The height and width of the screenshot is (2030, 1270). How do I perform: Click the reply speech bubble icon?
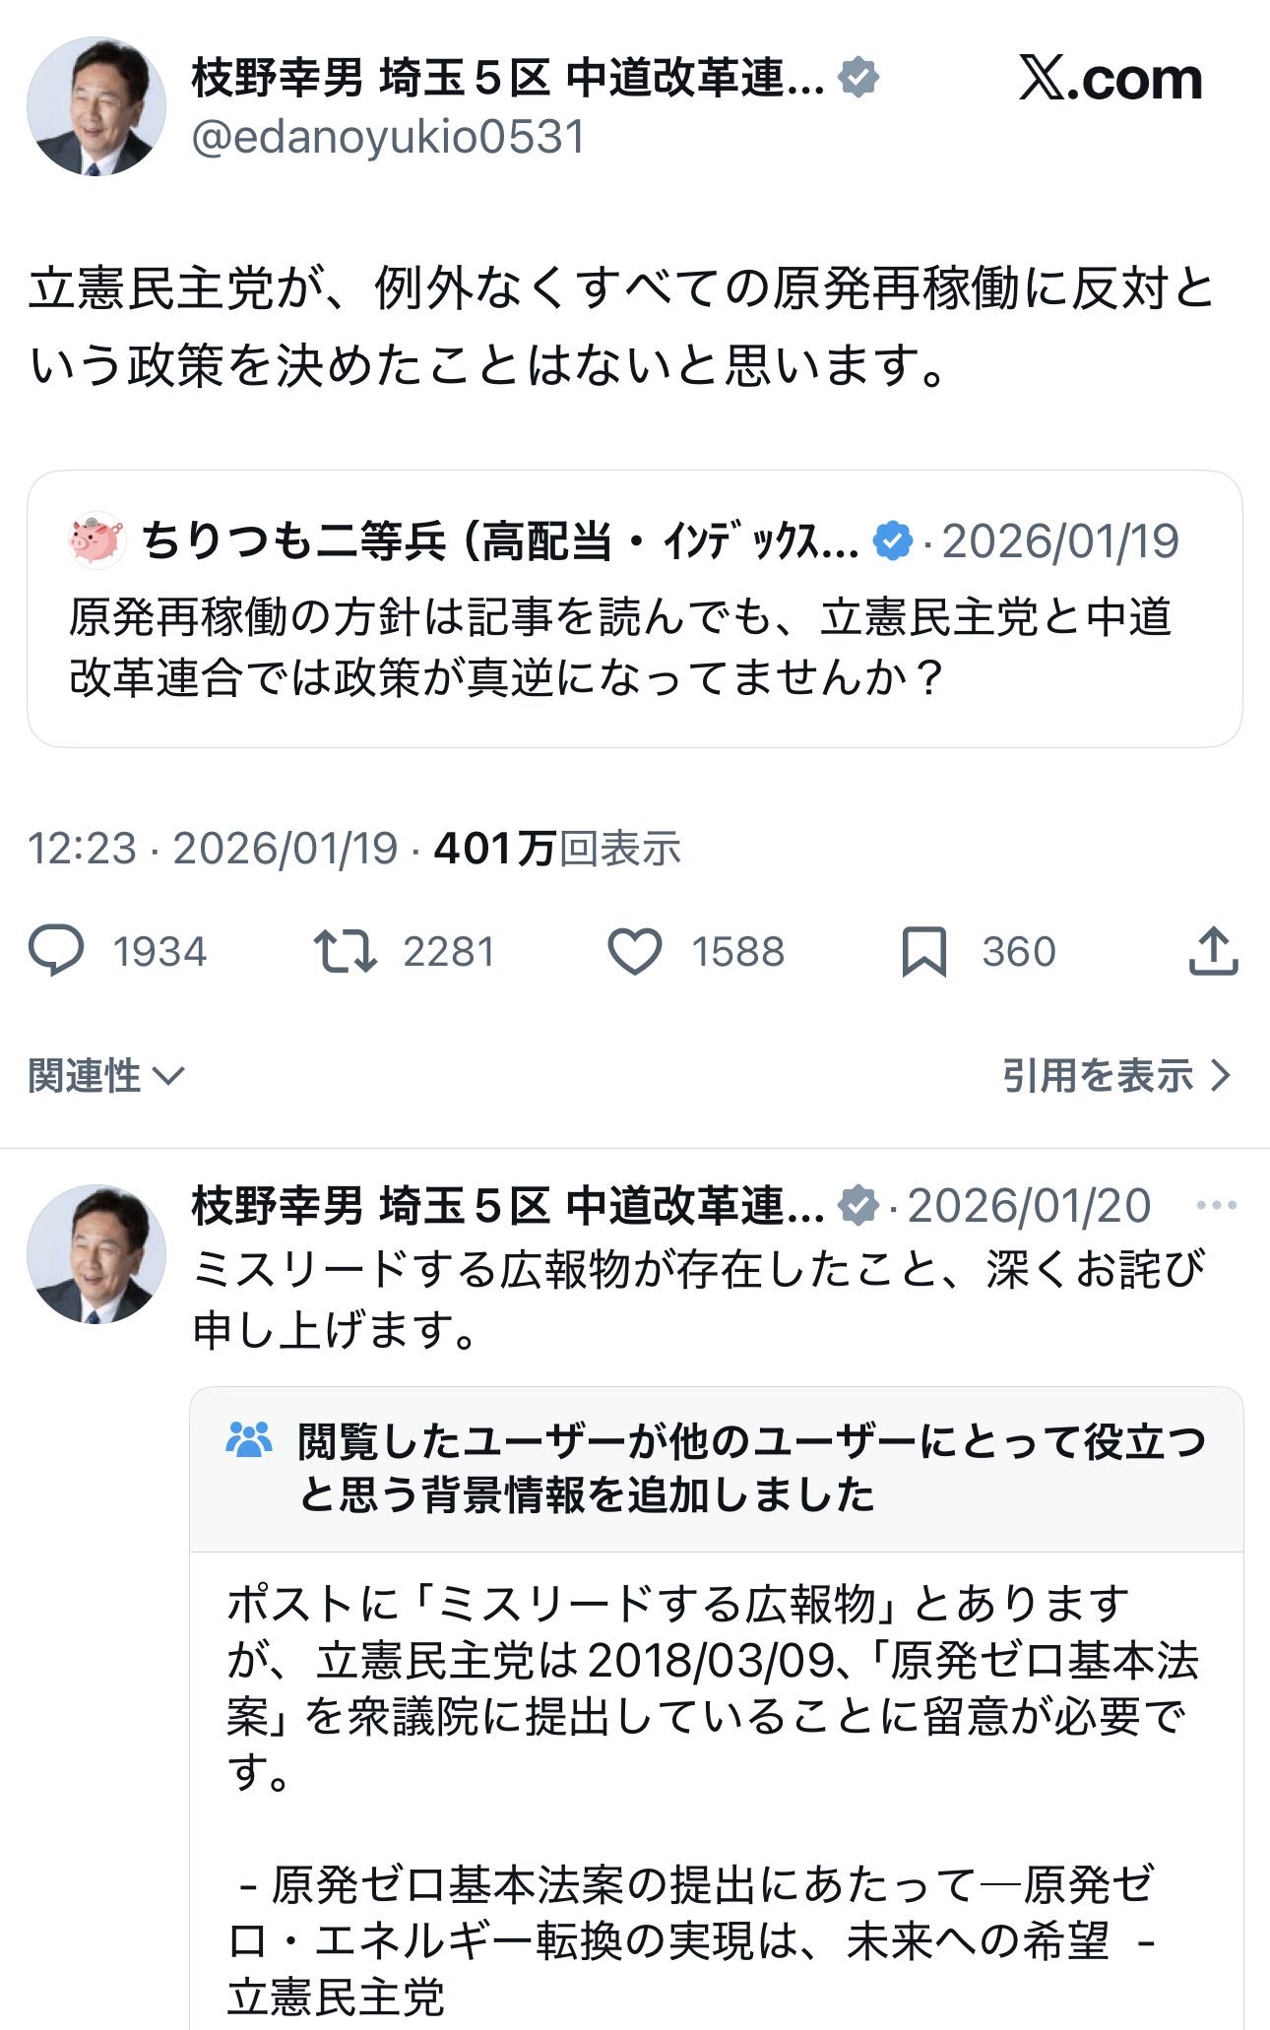[x=56, y=951]
